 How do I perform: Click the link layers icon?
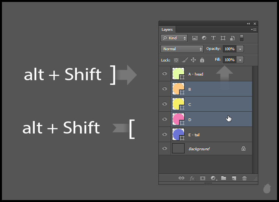click(x=181, y=178)
